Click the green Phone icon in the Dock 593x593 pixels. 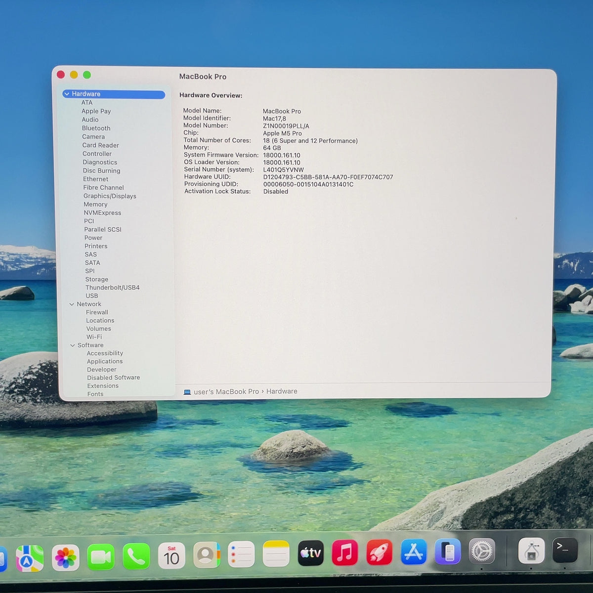[136, 557]
